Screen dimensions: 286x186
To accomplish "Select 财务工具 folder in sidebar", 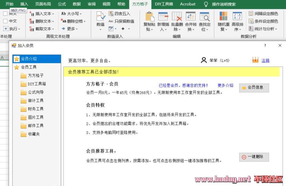I will click(36, 109).
